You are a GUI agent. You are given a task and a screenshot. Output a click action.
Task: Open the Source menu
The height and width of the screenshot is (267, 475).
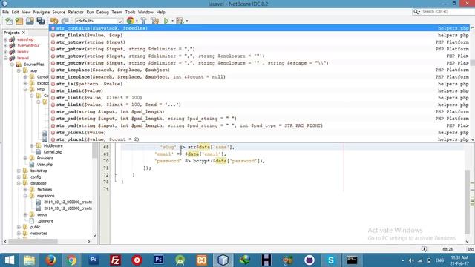(59, 12)
